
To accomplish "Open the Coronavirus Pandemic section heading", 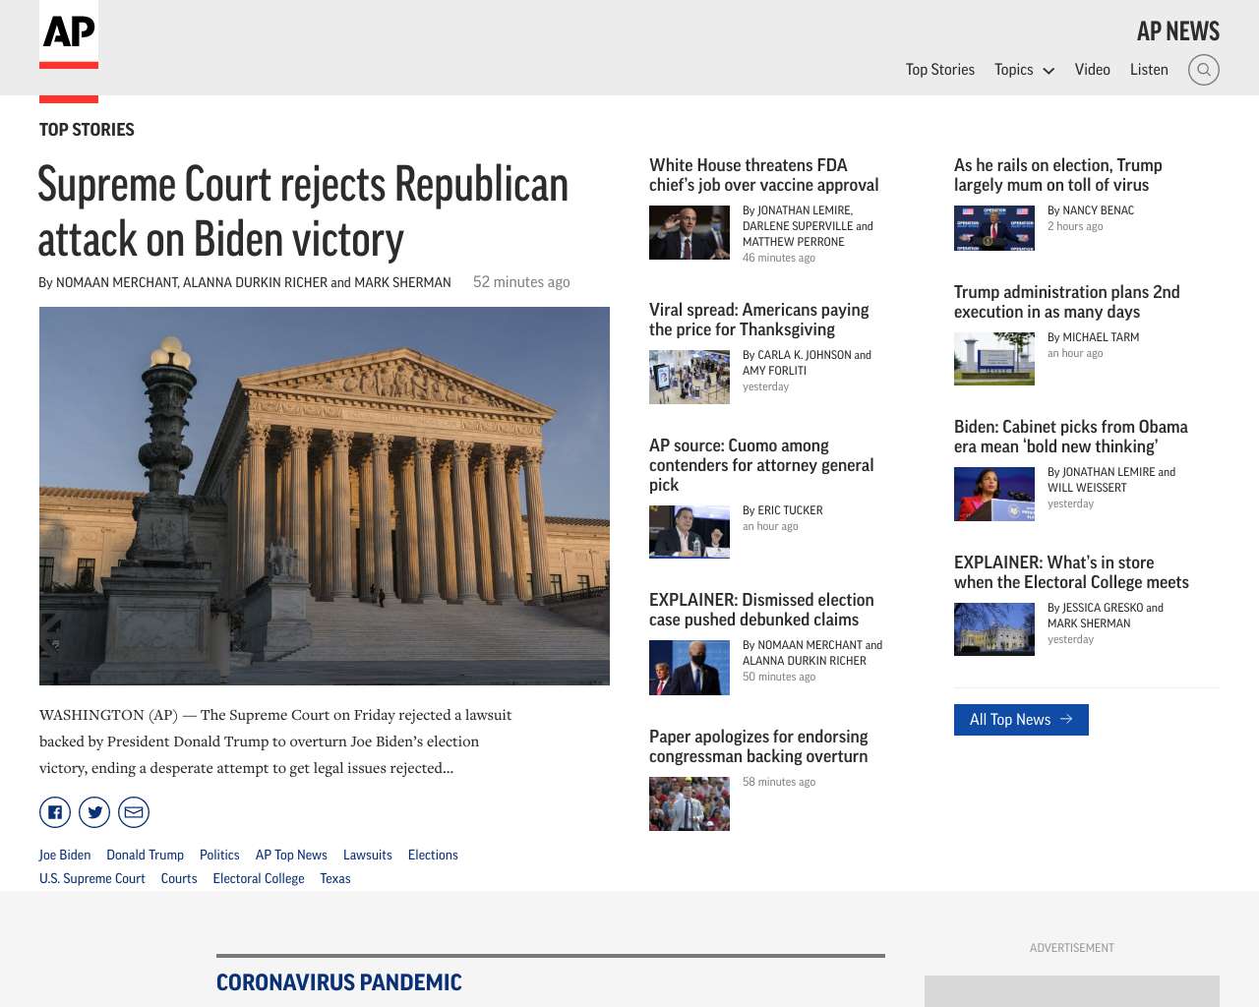I will point(339,982).
